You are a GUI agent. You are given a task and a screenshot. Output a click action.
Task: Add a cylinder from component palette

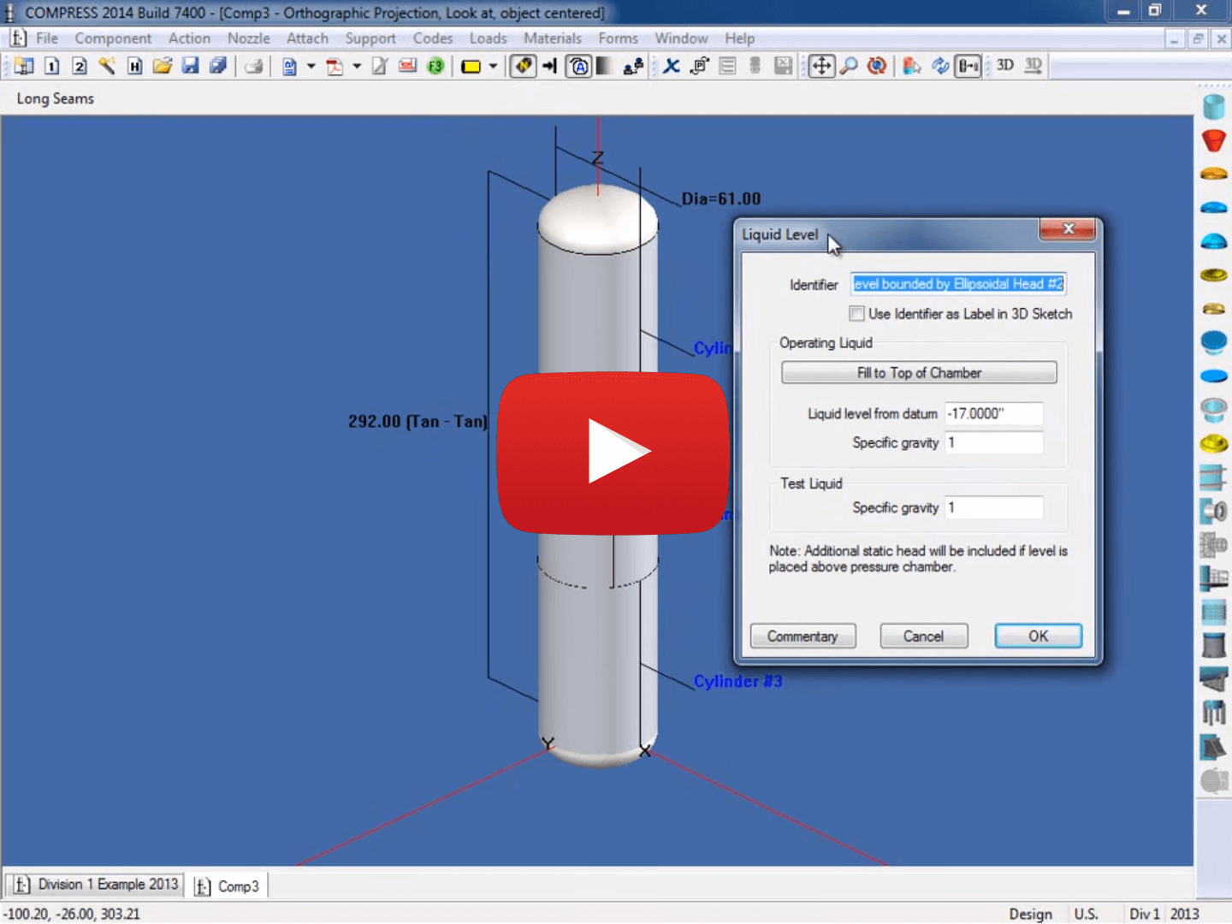(1213, 107)
